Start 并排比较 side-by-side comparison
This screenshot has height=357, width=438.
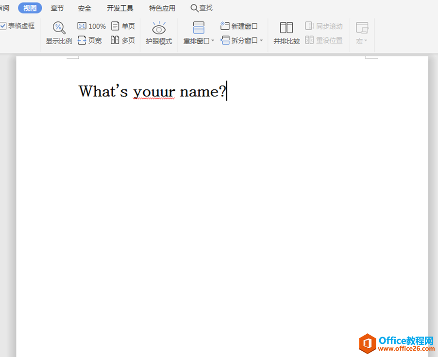[x=286, y=33]
